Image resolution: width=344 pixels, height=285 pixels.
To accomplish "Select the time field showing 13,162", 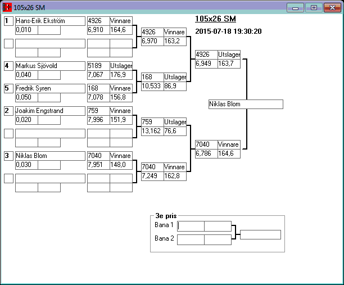I will [152, 131].
